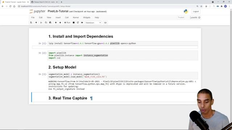Image resolution: width=232 pixels, height=130 pixels.
Task: Go back with the browser back arrow
Action: pyautogui.click(x=3, y=6)
